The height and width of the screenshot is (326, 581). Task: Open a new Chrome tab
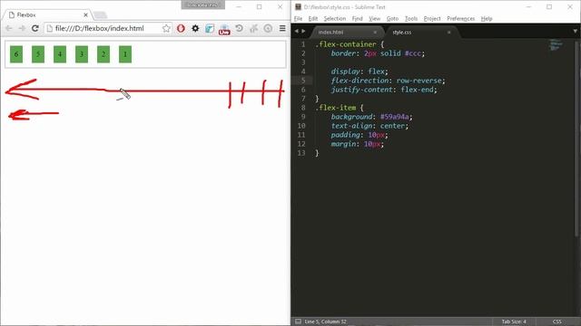[100, 15]
